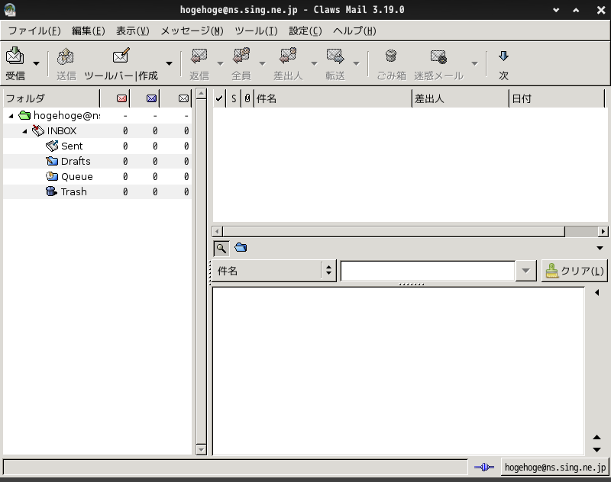This screenshot has height=482, width=611.
Task: Click the summary view menu down triangle
Action: click(x=600, y=248)
